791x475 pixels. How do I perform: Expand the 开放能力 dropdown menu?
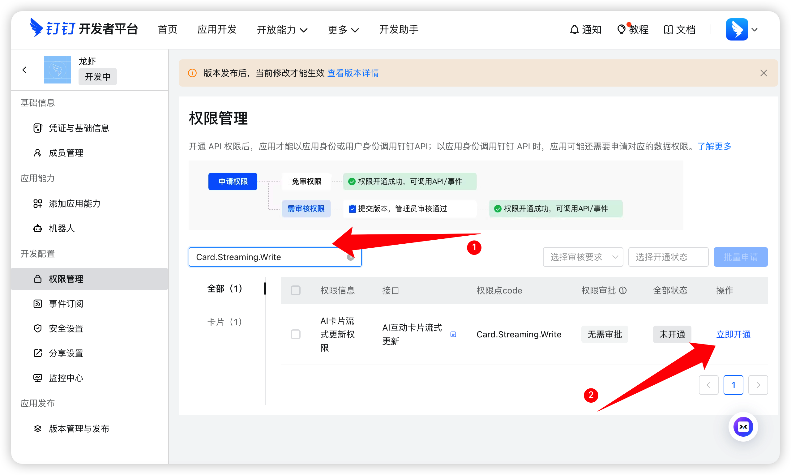coord(282,29)
